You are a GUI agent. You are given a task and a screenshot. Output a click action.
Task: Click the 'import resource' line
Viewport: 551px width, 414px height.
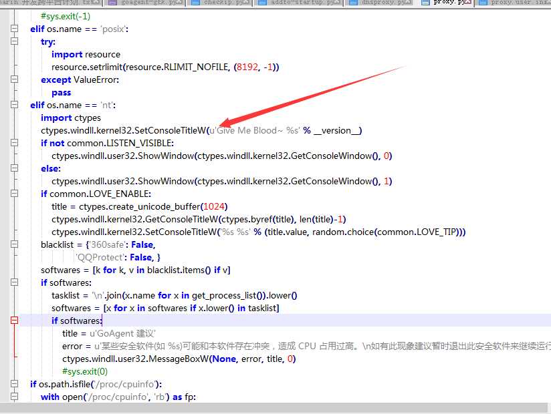point(86,54)
